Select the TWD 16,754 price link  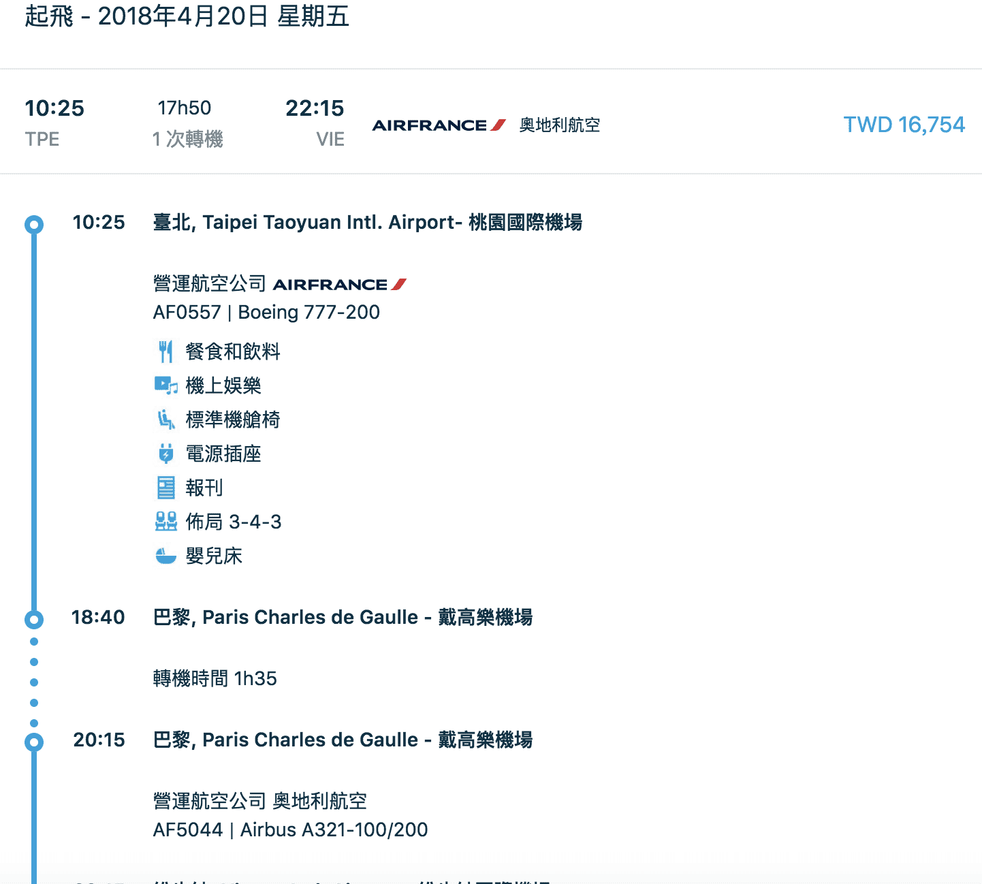[904, 125]
